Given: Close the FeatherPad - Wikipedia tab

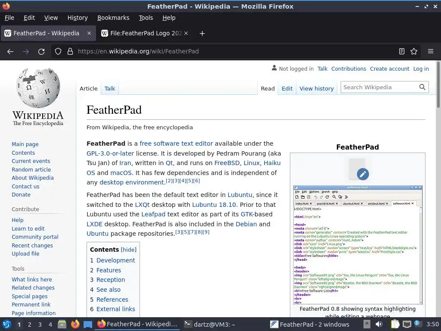Looking at the screenshot, I should [89, 33].
